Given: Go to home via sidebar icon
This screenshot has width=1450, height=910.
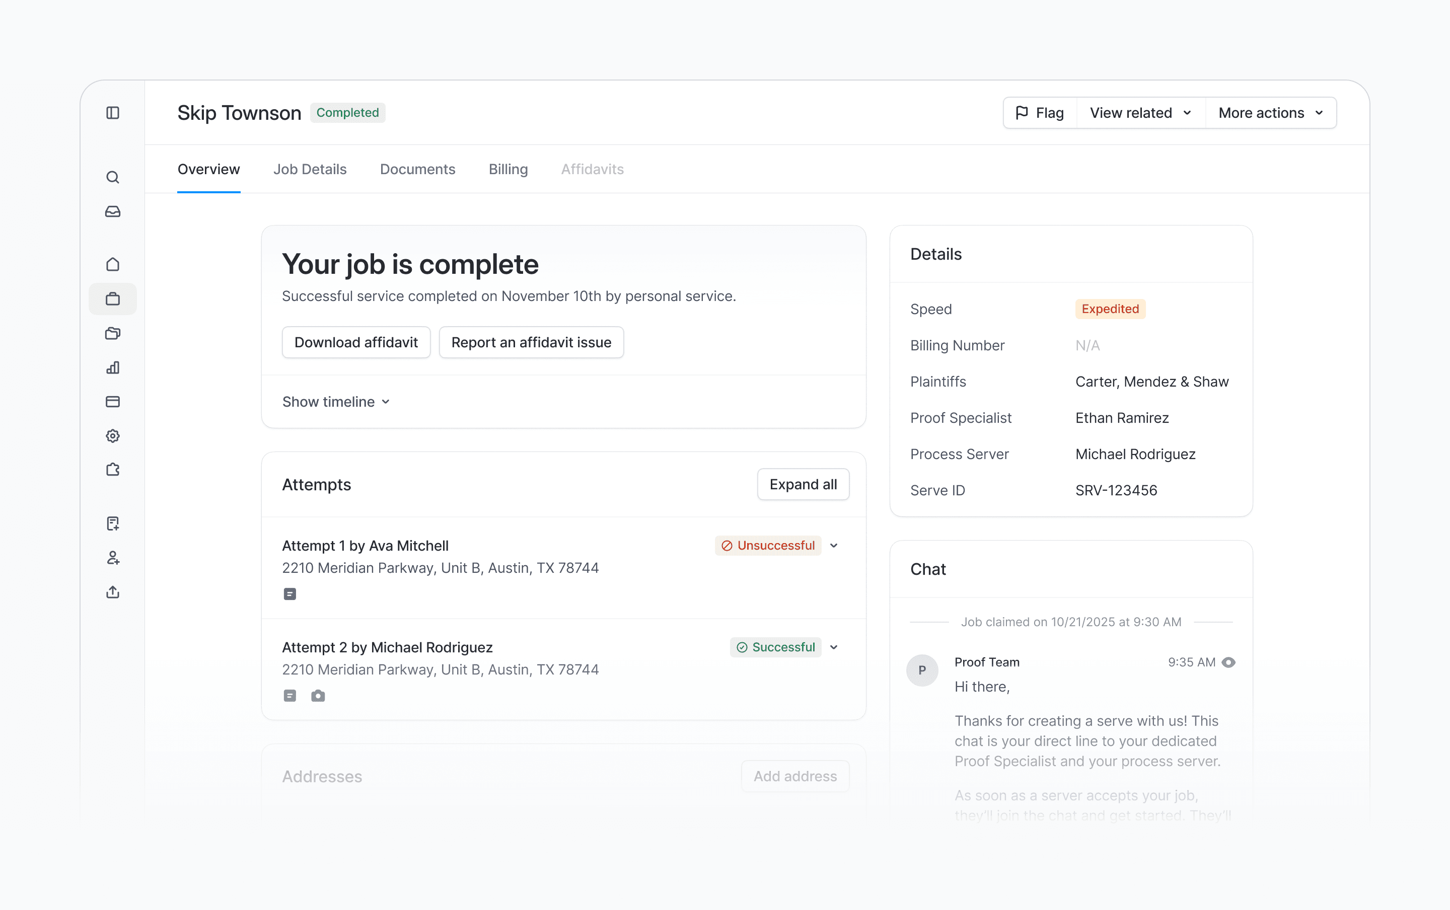Looking at the screenshot, I should point(113,264).
